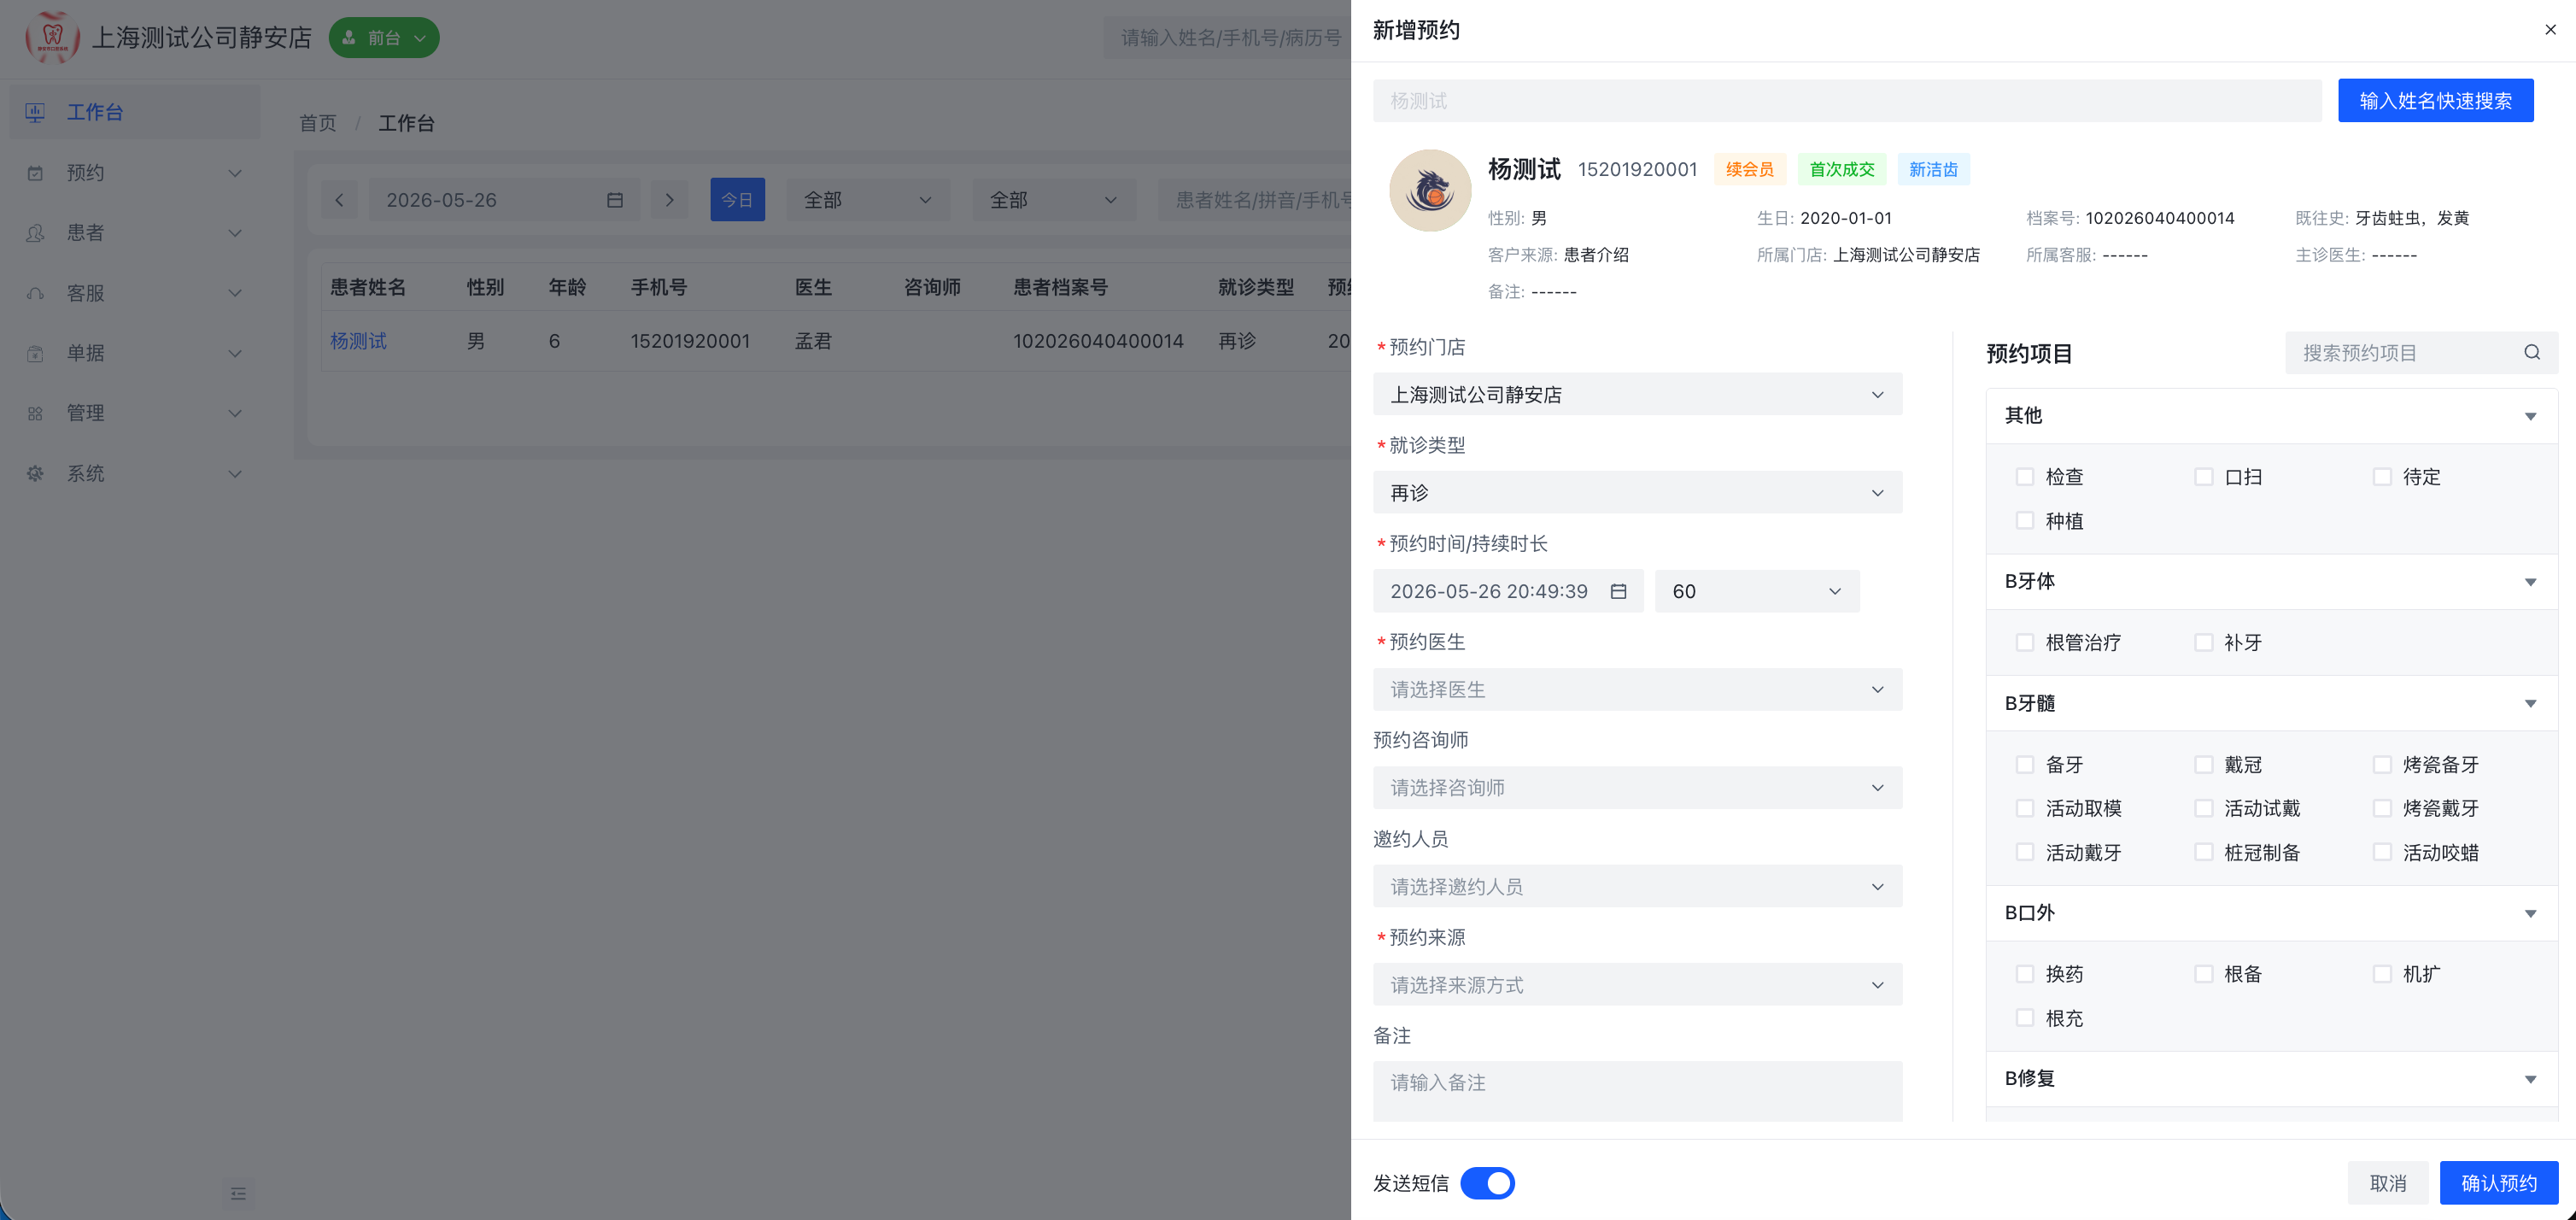Screen dimensions: 2576x1220
Task: Check the 桩冠制备 checkbox
Action: pos(2203,852)
